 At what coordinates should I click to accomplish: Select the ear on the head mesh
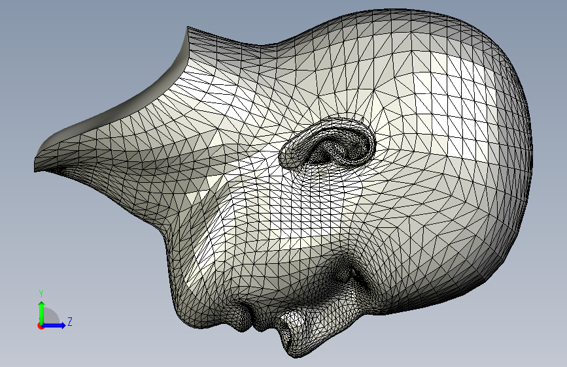[x=327, y=144]
